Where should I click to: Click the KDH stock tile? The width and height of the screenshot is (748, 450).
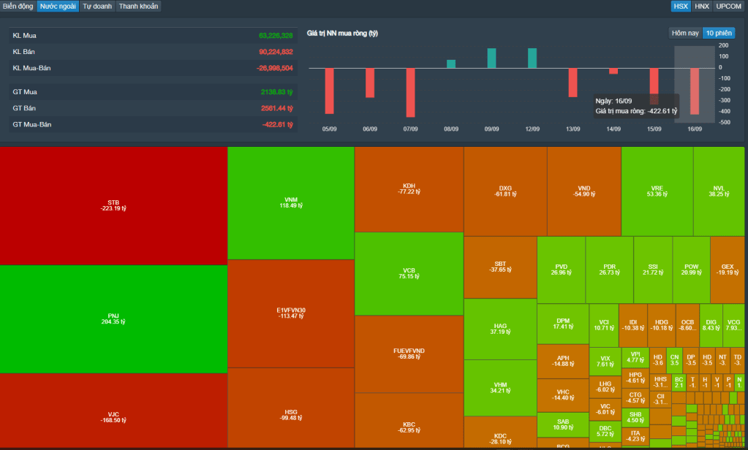point(409,188)
